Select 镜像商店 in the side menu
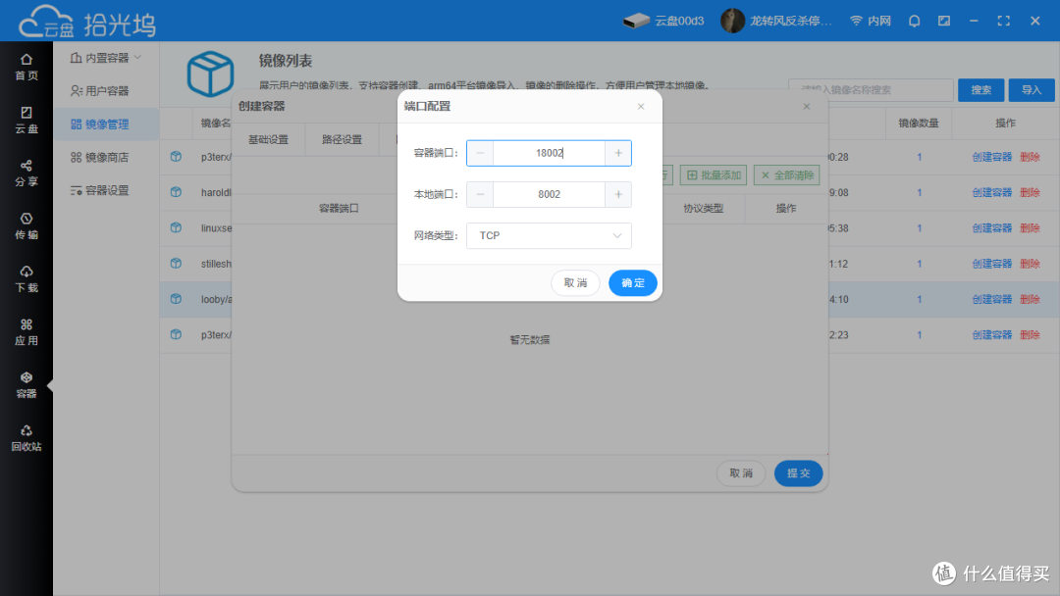The width and height of the screenshot is (1060, 596). pyautogui.click(x=106, y=157)
